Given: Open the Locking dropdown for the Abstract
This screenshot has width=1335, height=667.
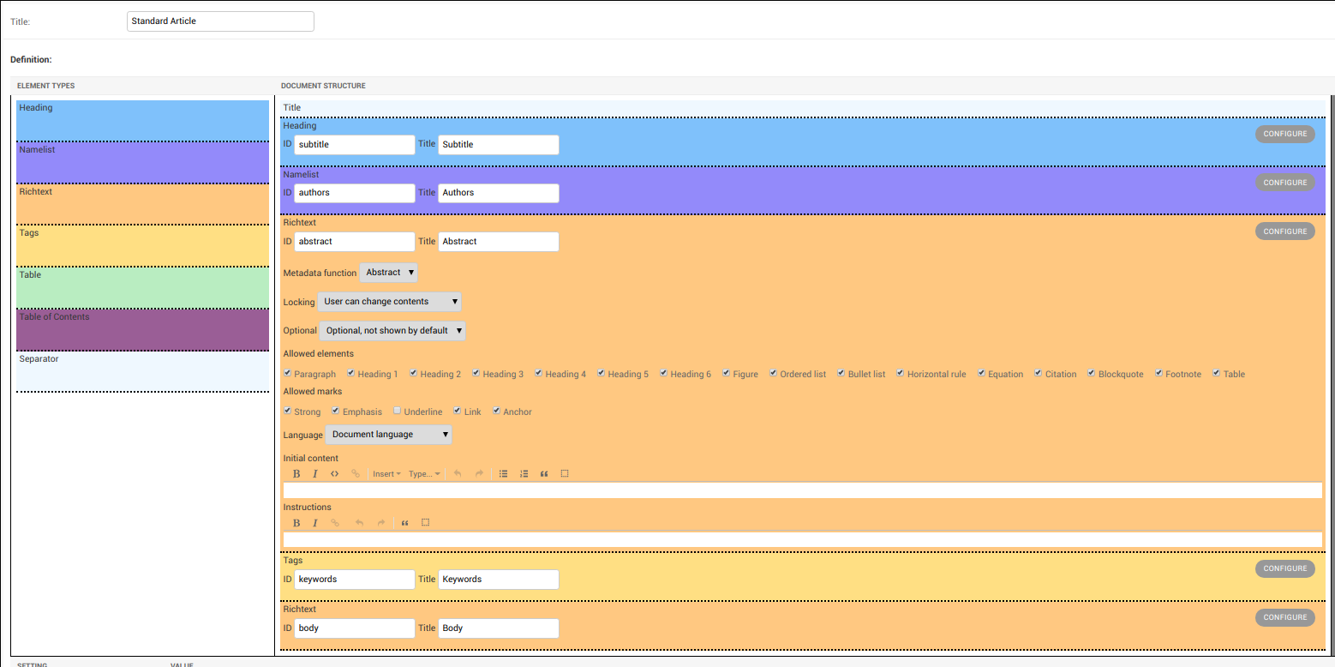Looking at the screenshot, I should coord(390,301).
